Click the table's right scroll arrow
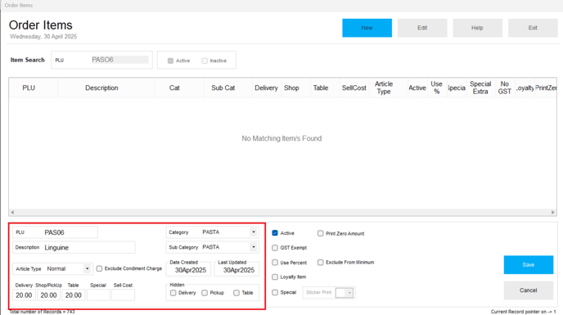 click(553, 212)
